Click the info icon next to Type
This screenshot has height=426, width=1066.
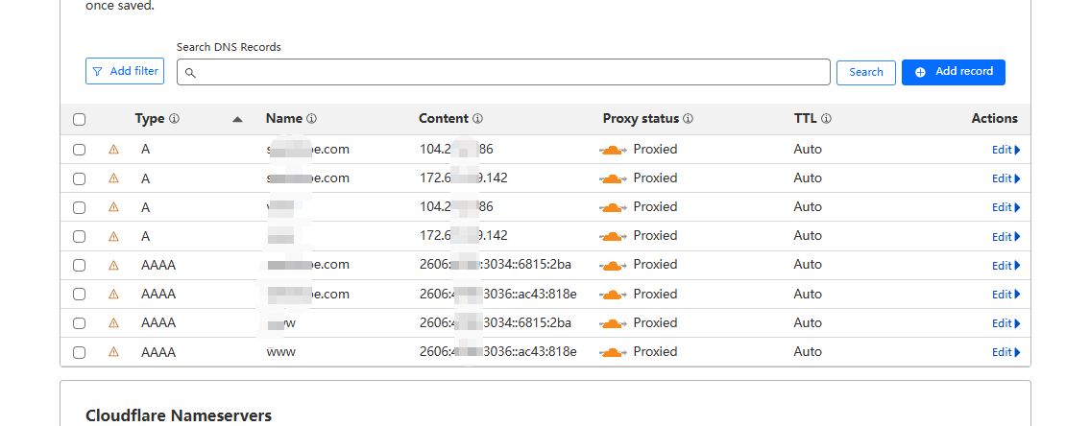click(x=174, y=119)
